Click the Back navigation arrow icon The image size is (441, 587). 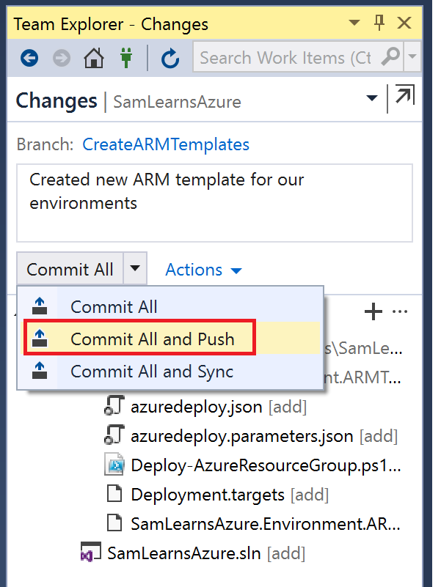(29, 57)
